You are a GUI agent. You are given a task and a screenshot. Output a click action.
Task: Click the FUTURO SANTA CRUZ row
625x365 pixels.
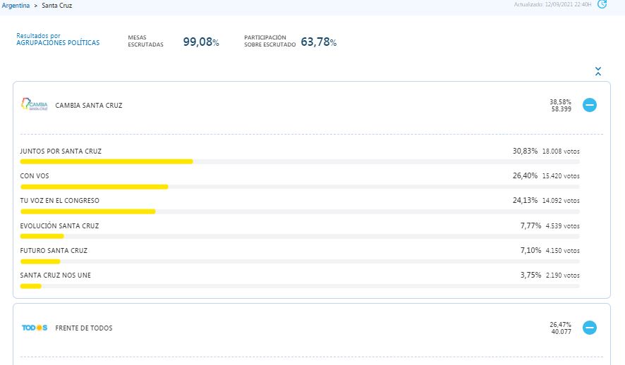point(300,255)
